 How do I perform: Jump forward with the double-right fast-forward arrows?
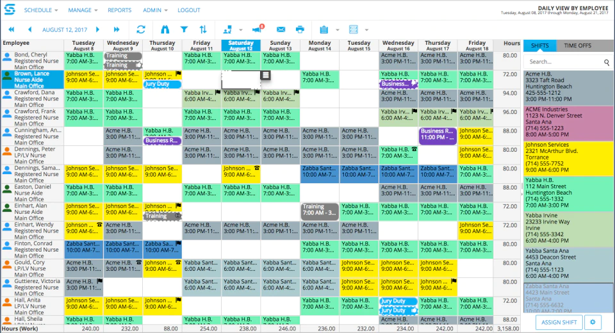coord(117,29)
